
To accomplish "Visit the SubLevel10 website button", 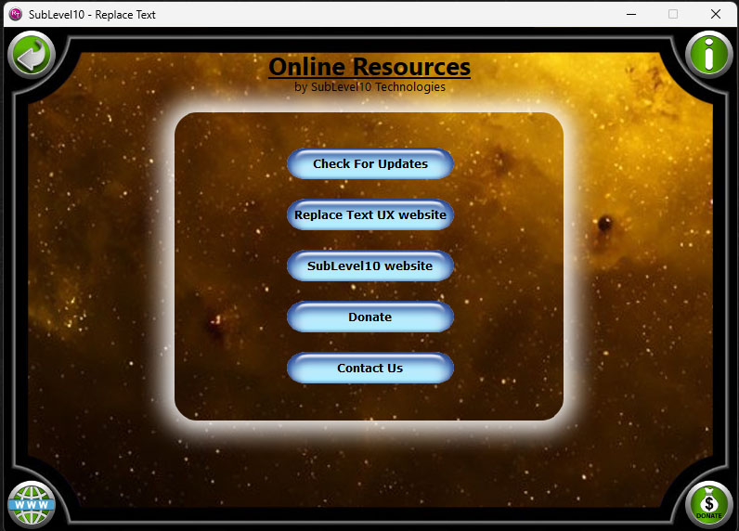I will 369,265.
